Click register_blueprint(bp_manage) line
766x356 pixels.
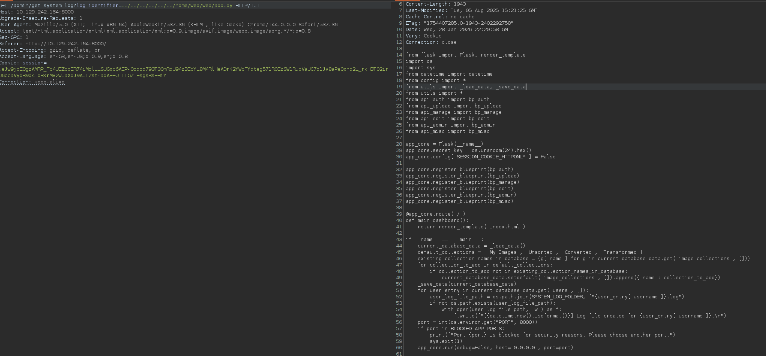pyautogui.click(x=463, y=182)
